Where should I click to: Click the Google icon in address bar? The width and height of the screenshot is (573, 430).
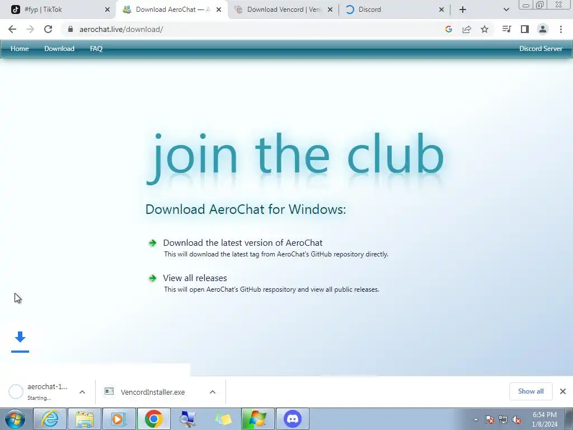coord(449,29)
